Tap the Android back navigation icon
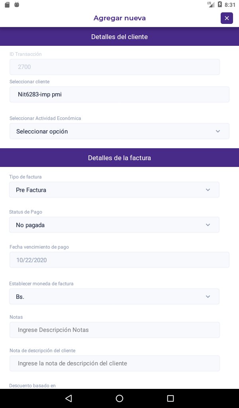 (x=69, y=398)
